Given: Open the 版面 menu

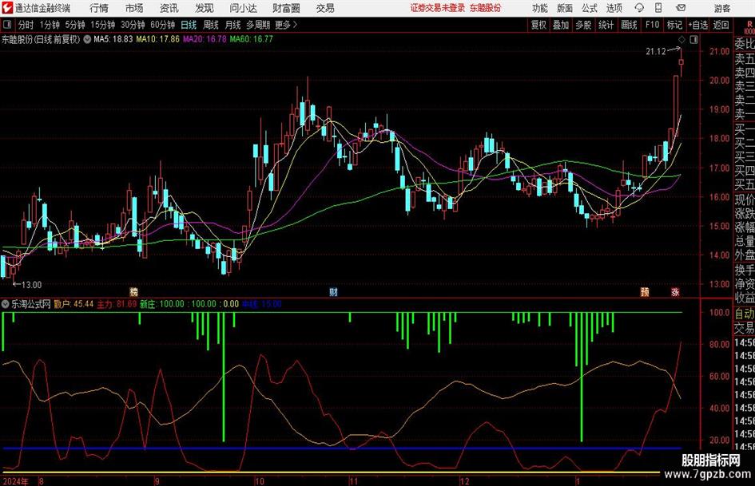Looking at the screenshot, I should pos(565,8).
